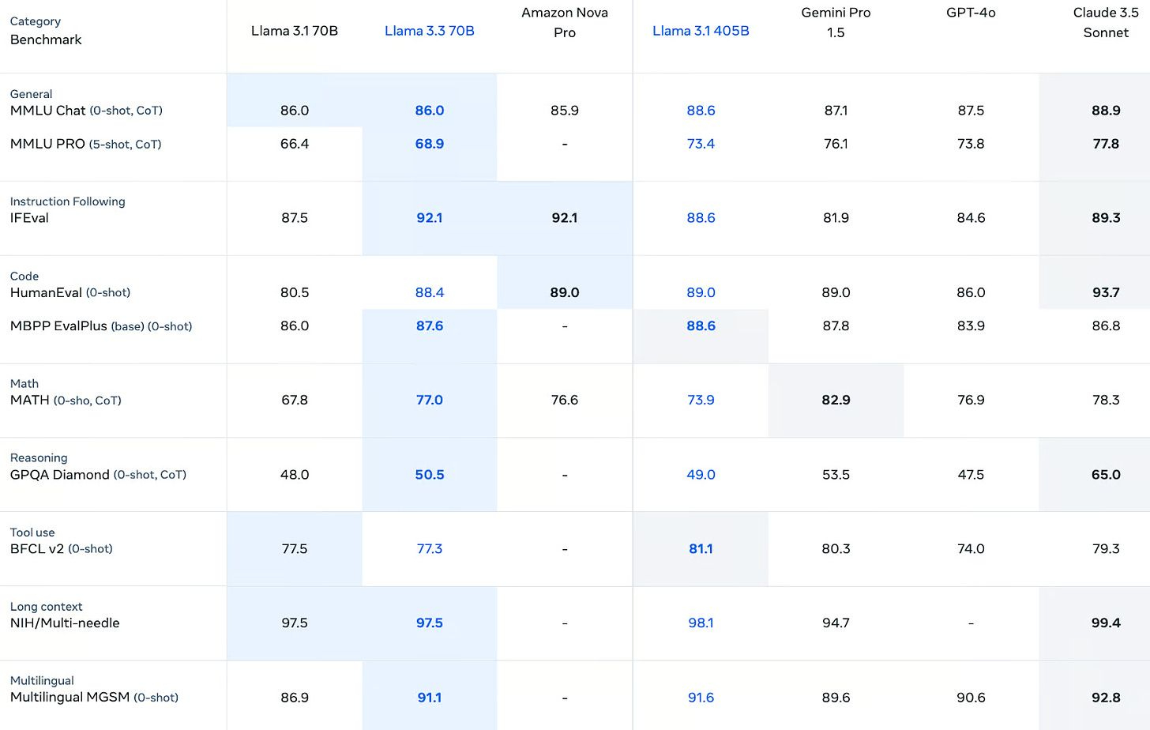
Task: Select the Gemini Pro 1.5 column header
Action: (836, 22)
